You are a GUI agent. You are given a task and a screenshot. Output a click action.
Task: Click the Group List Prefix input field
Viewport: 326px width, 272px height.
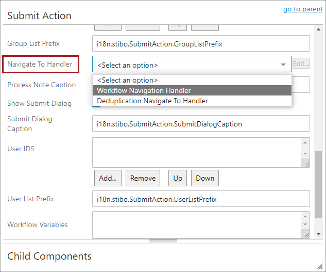click(201, 44)
